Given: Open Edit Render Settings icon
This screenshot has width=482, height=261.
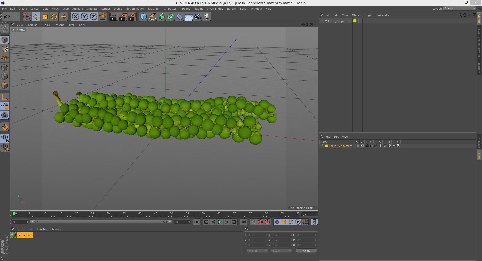Looking at the screenshot, I should pyautogui.click(x=132, y=17).
